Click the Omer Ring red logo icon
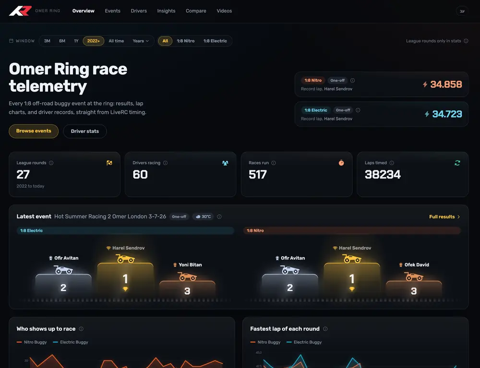The height and width of the screenshot is (368, 480). [21, 11]
